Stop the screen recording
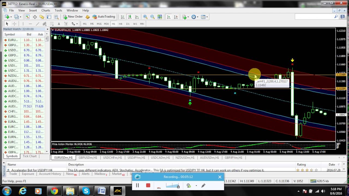The height and width of the screenshot is (196, 349). click(x=148, y=185)
